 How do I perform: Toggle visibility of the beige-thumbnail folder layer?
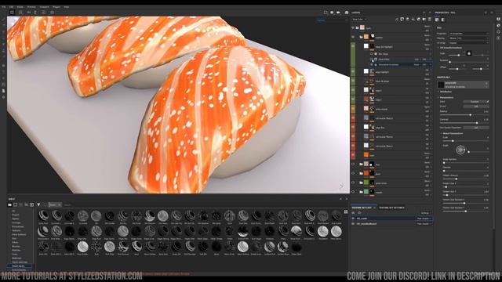tap(353, 164)
